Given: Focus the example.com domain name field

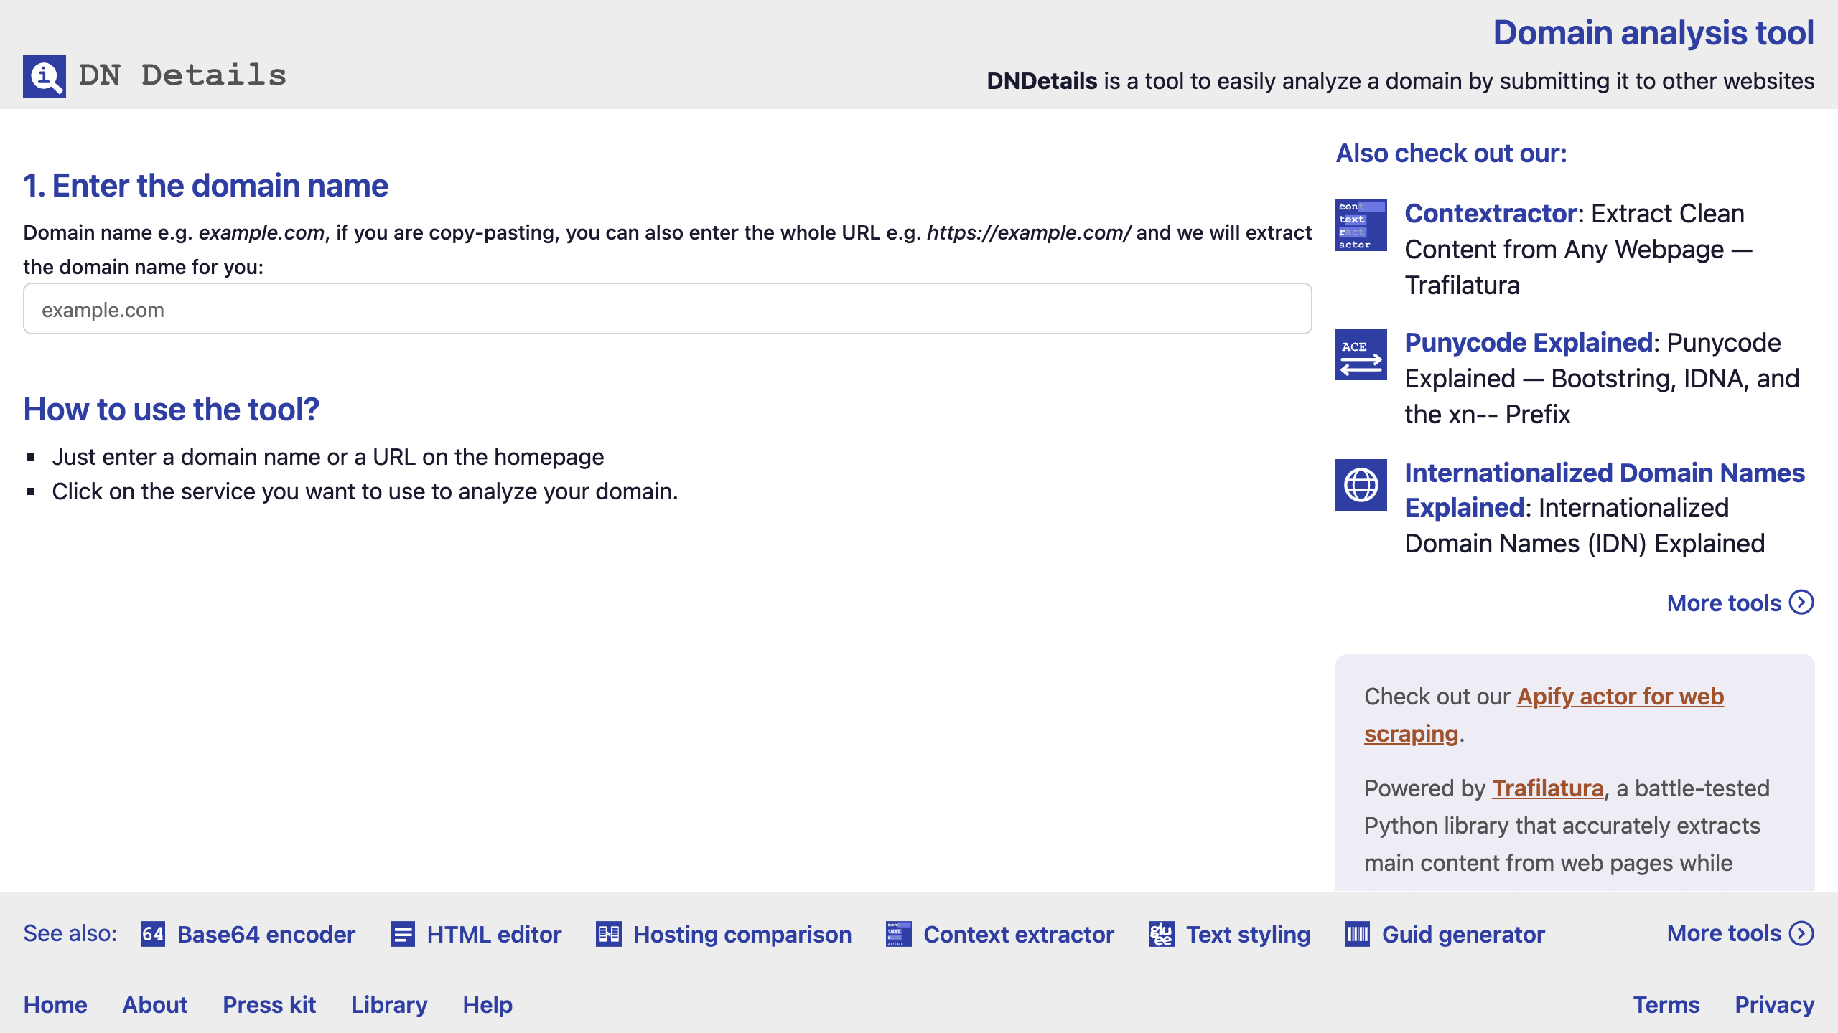Looking at the screenshot, I should [667, 309].
